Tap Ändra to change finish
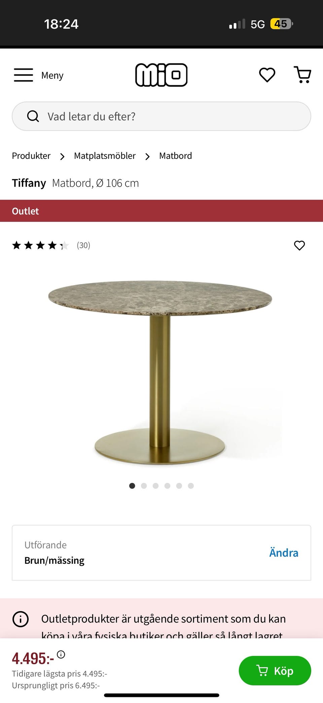The height and width of the screenshot is (703, 323). pyautogui.click(x=284, y=553)
